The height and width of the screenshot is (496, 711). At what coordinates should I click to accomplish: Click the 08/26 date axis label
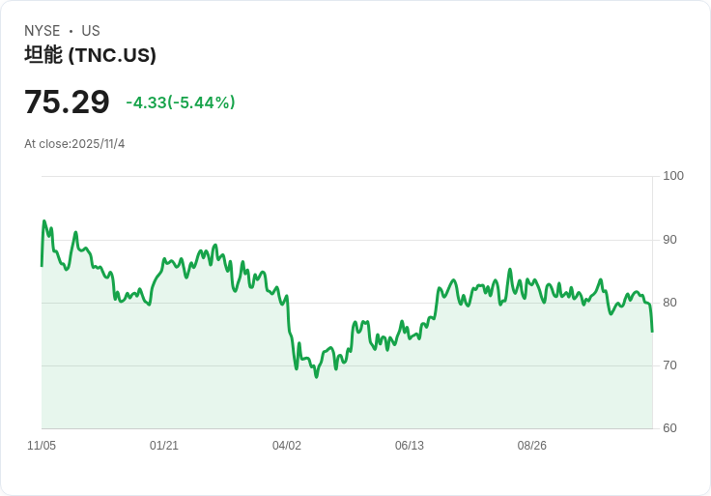click(x=532, y=446)
